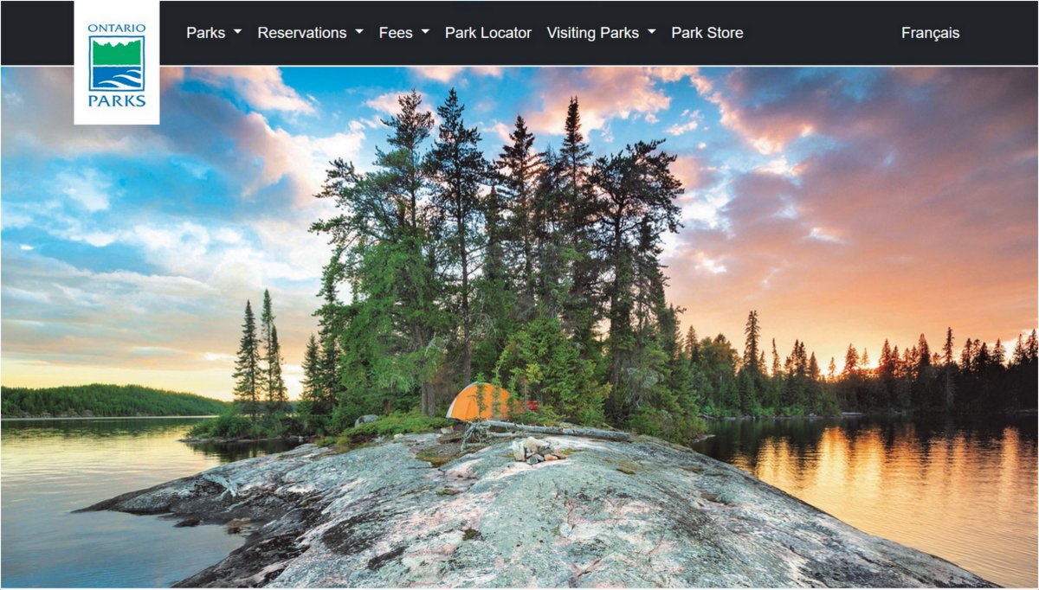Screen dimensions: 1039x590
Task: Click the caret beside Visiting Parks
Action: point(652,33)
